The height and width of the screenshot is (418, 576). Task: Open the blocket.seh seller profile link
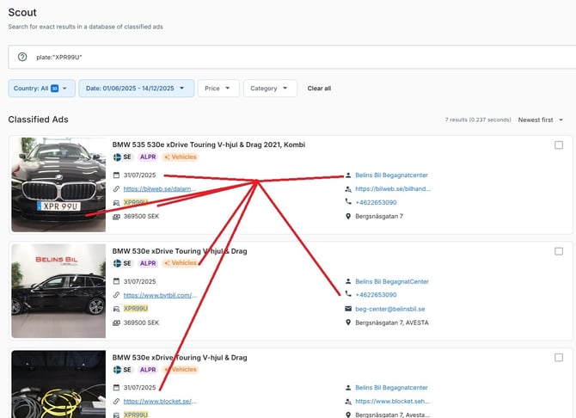coord(392,402)
